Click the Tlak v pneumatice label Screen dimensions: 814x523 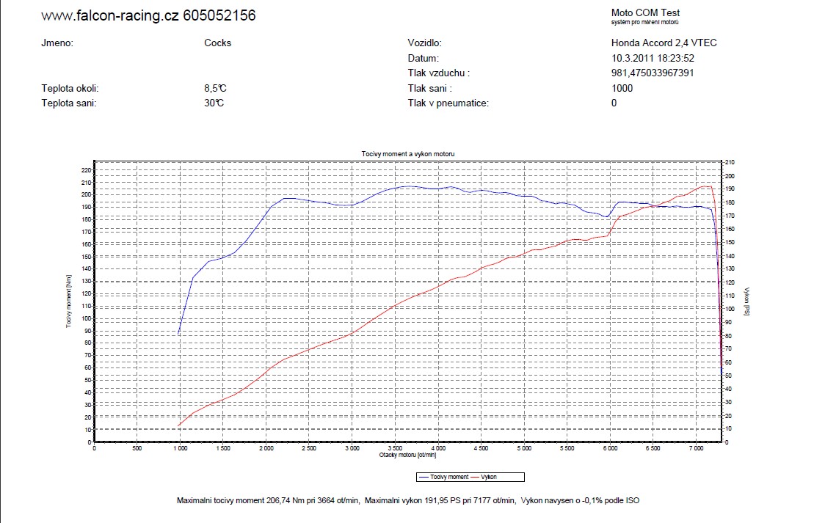(x=448, y=103)
